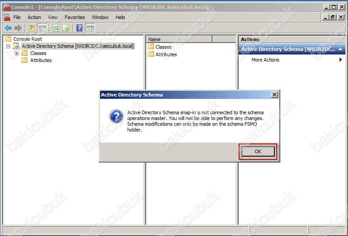Click More Actions in Actions pane
This screenshot has height=236, width=348.
[x=265, y=60]
